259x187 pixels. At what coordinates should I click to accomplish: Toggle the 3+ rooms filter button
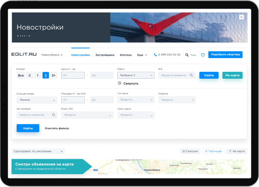(54, 75)
